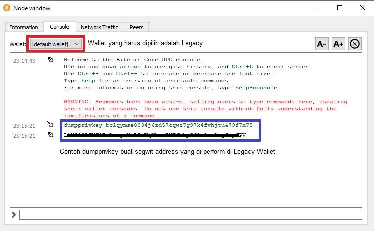
Task: Click the request arrow icon beside dumpprivkey line
Action: [x=50, y=124]
